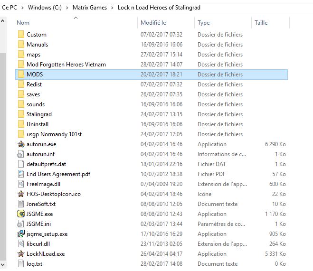Select the folder name usgp Normandy 101st
The image size is (313, 271).
(54, 134)
